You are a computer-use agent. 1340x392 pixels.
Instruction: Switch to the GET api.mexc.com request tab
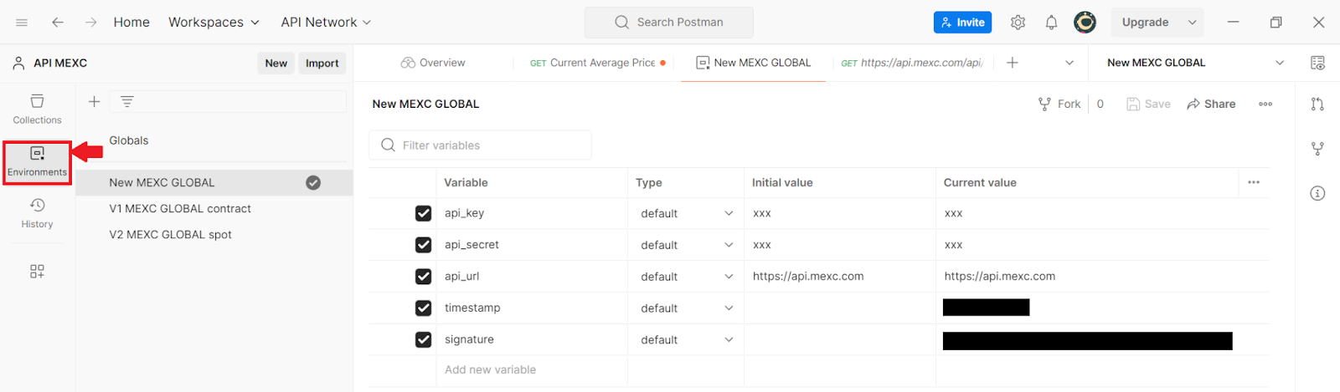tap(912, 63)
